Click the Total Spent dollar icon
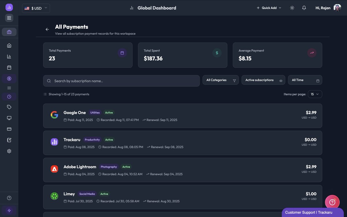Screen dimensions: 347x217 pyautogui.click(x=217, y=53)
